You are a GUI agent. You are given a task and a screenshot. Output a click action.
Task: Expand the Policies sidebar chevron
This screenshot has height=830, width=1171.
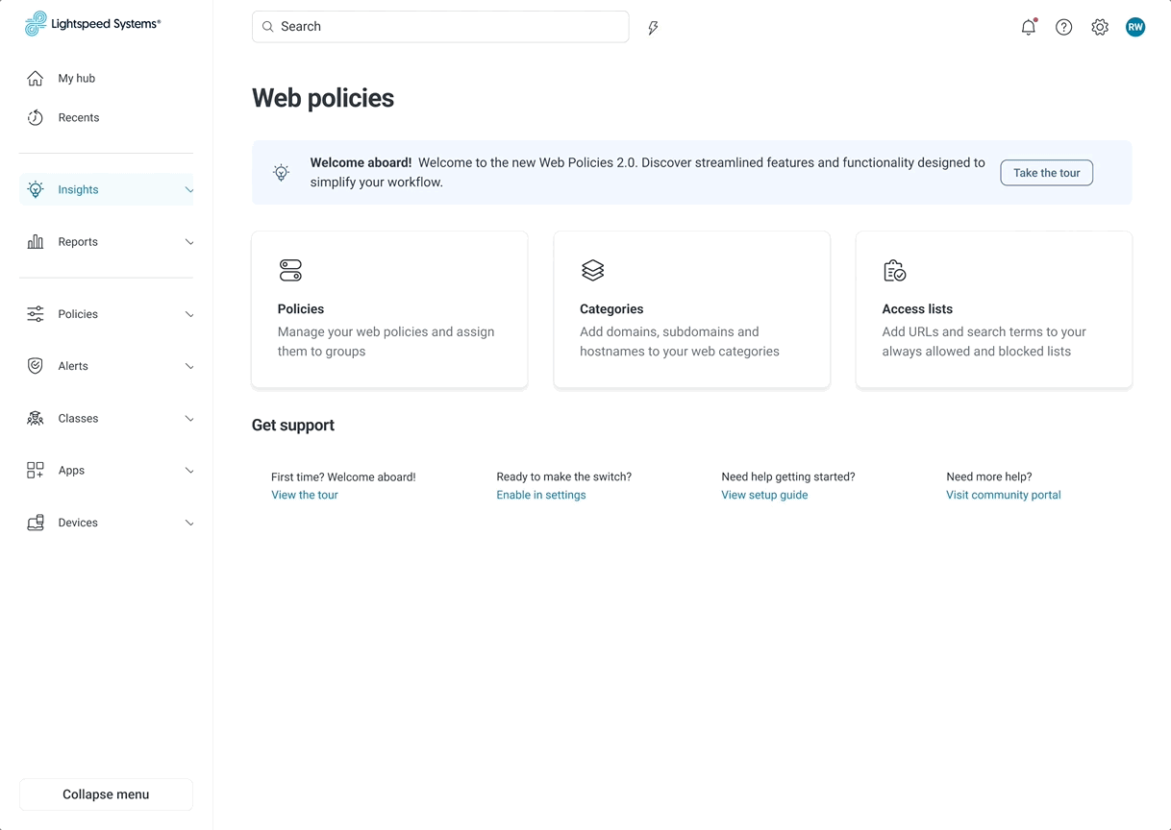click(189, 314)
